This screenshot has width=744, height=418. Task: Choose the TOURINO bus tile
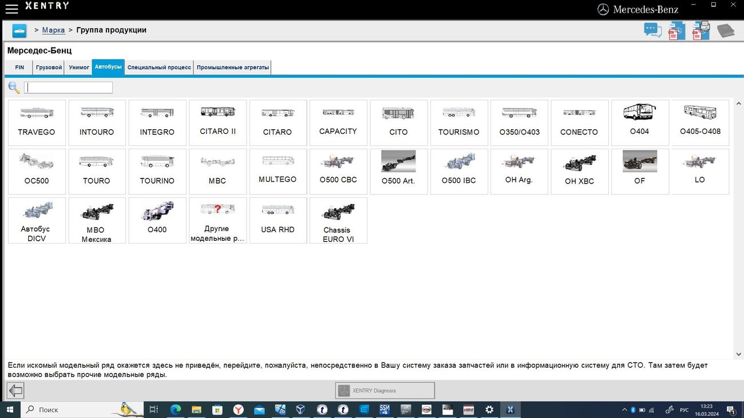(157, 172)
